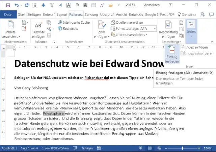Save the document with the disk icon
The image size is (216, 152).
pos(8,5)
